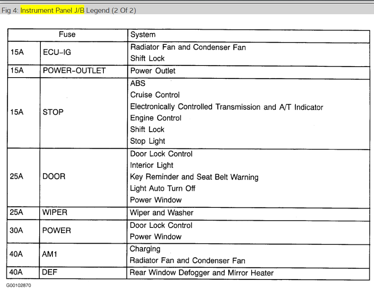Screen dimensions: 374x293
Task: Click 'Radiator Fan and Condenser Fan' in AM1 row
Action: coord(188,261)
